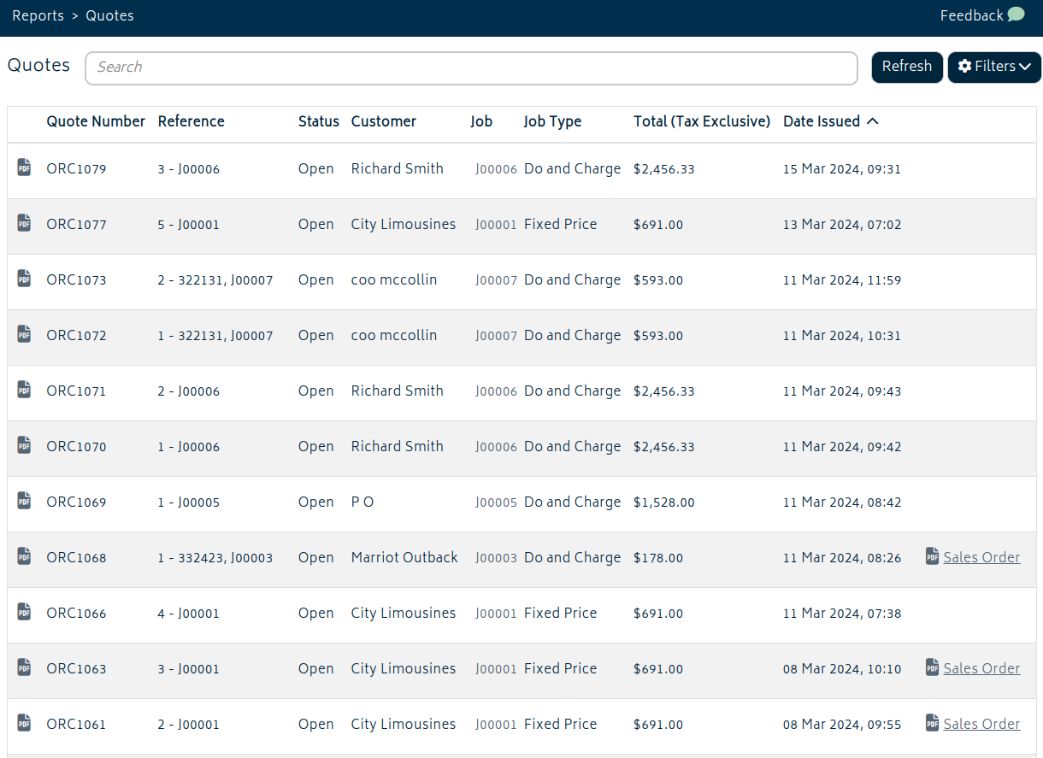Viewport: 1043px width, 758px height.
Task: Click customer City Limousines in ORC1077 row
Action: tap(404, 224)
